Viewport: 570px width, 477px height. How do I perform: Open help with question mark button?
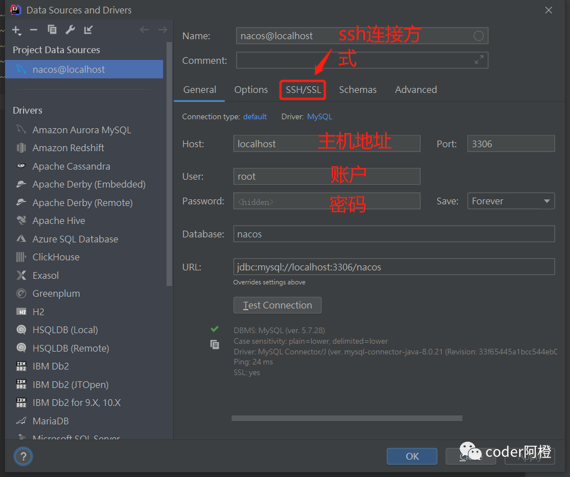[24, 456]
